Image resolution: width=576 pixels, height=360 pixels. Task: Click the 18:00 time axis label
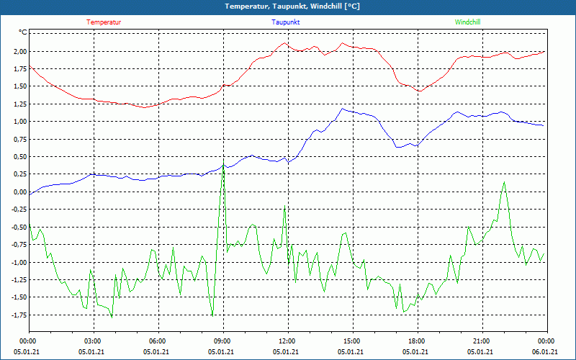418,341
